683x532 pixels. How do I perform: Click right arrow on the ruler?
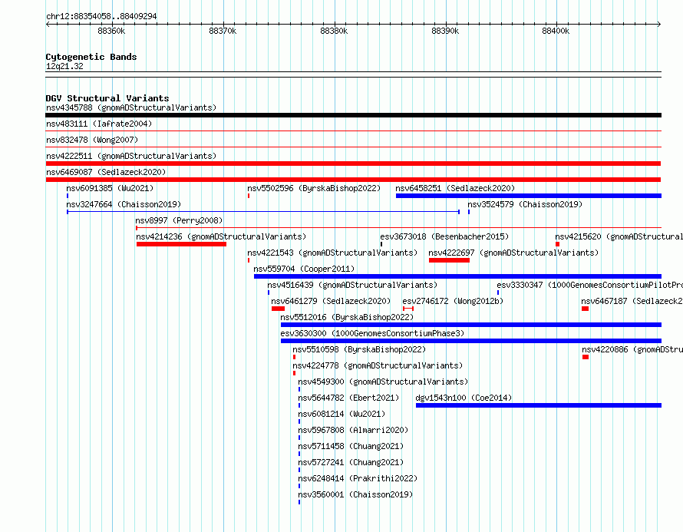659,25
